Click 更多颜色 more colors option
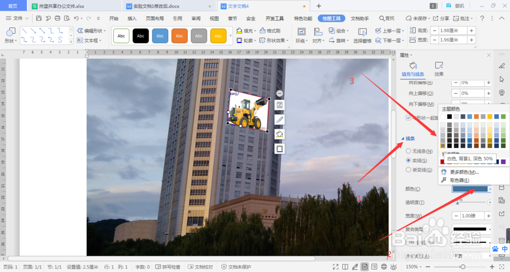Viewport: 510px width, 272px height. [464, 172]
